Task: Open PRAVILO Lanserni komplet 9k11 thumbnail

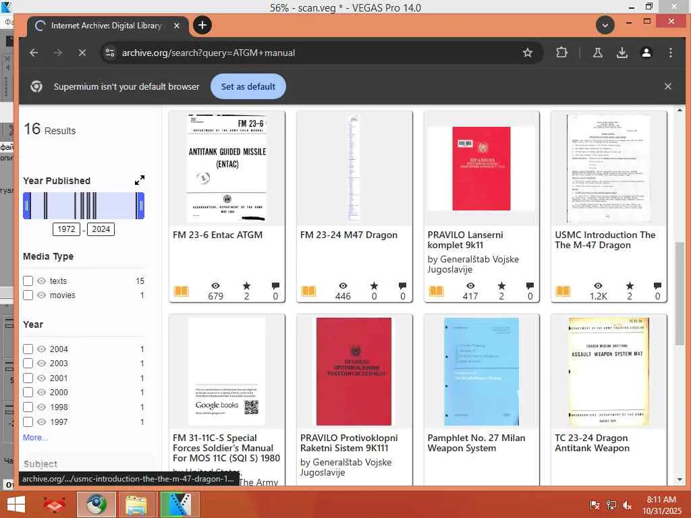Action: (x=481, y=169)
